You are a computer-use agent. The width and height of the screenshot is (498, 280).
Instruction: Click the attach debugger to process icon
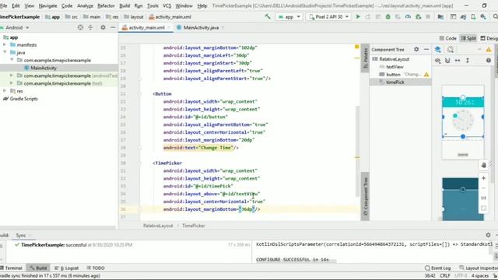click(419, 16)
